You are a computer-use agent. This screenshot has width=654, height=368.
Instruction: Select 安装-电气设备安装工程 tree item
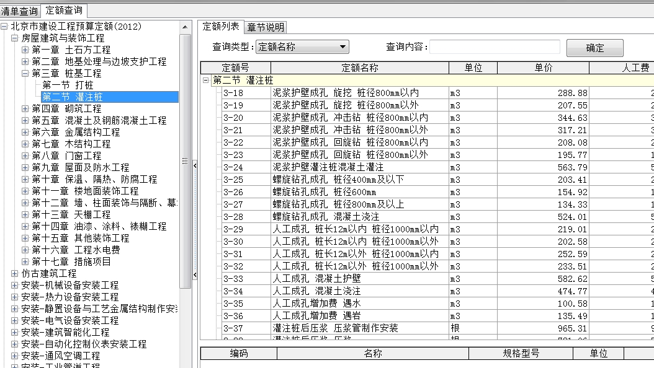[x=69, y=320]
